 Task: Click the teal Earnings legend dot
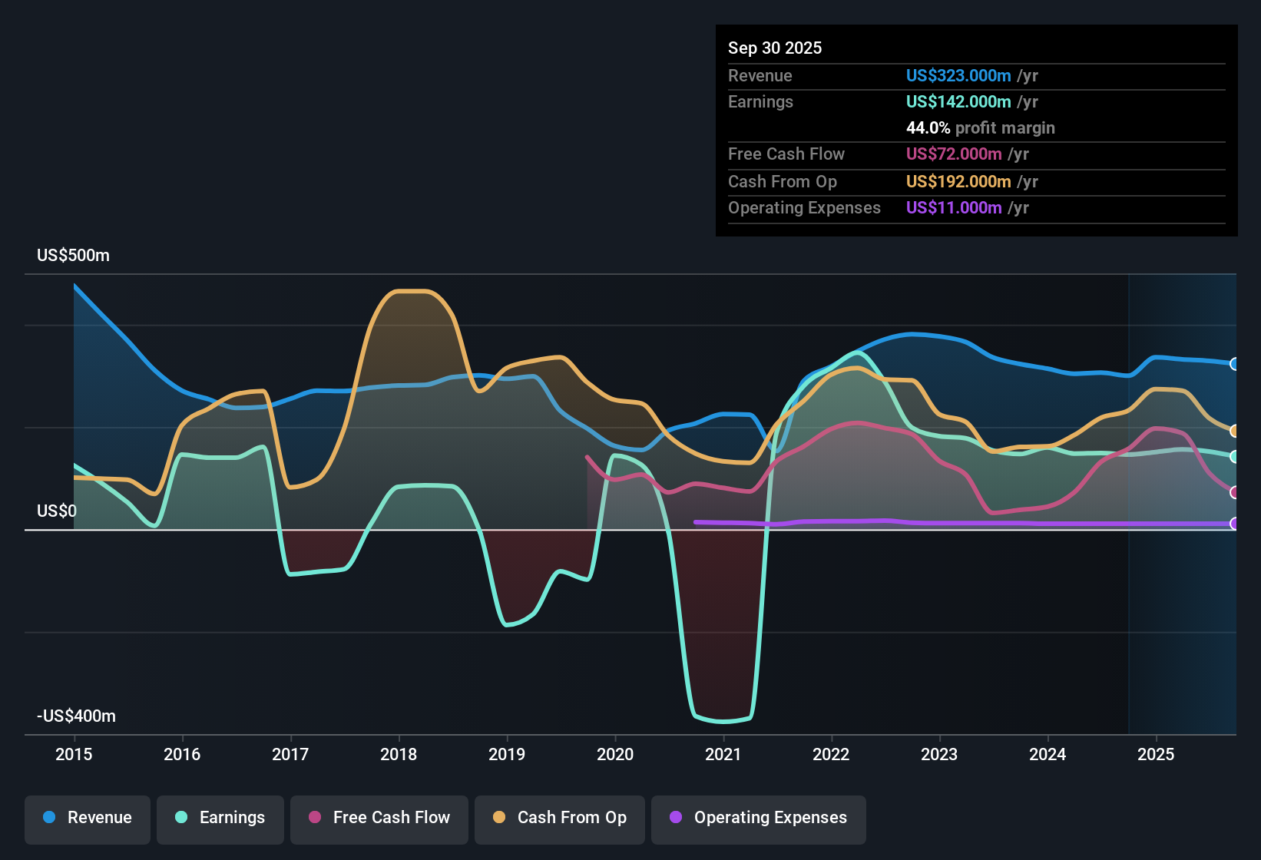180,818
